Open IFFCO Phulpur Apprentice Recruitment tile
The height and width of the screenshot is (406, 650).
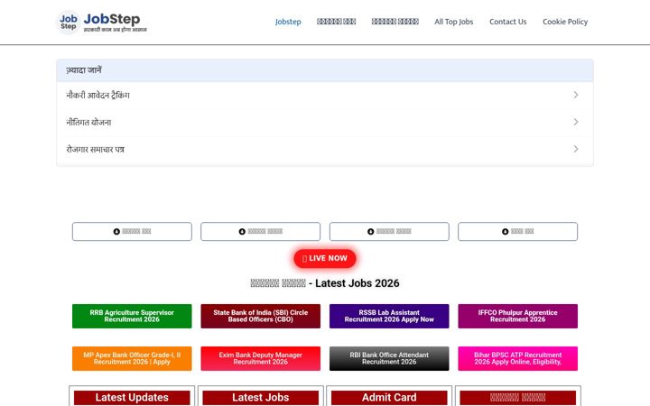click(518, 316)
